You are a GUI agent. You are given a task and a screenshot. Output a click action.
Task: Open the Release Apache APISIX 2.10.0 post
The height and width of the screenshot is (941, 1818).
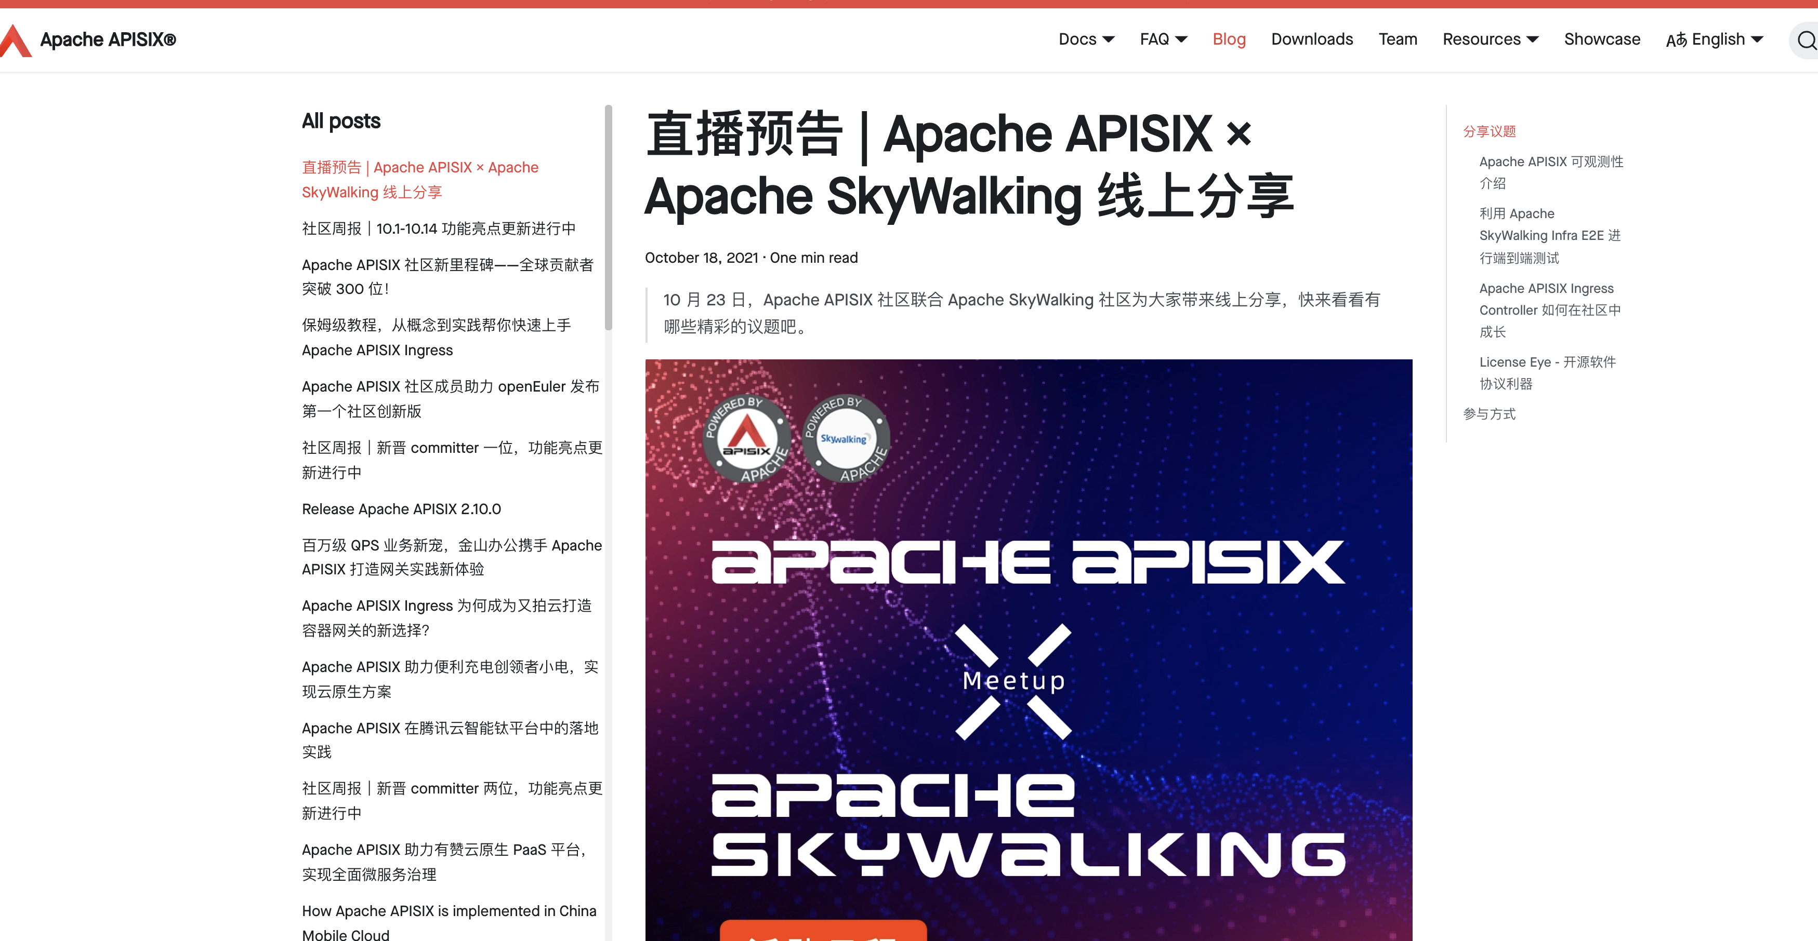[401, 508]
